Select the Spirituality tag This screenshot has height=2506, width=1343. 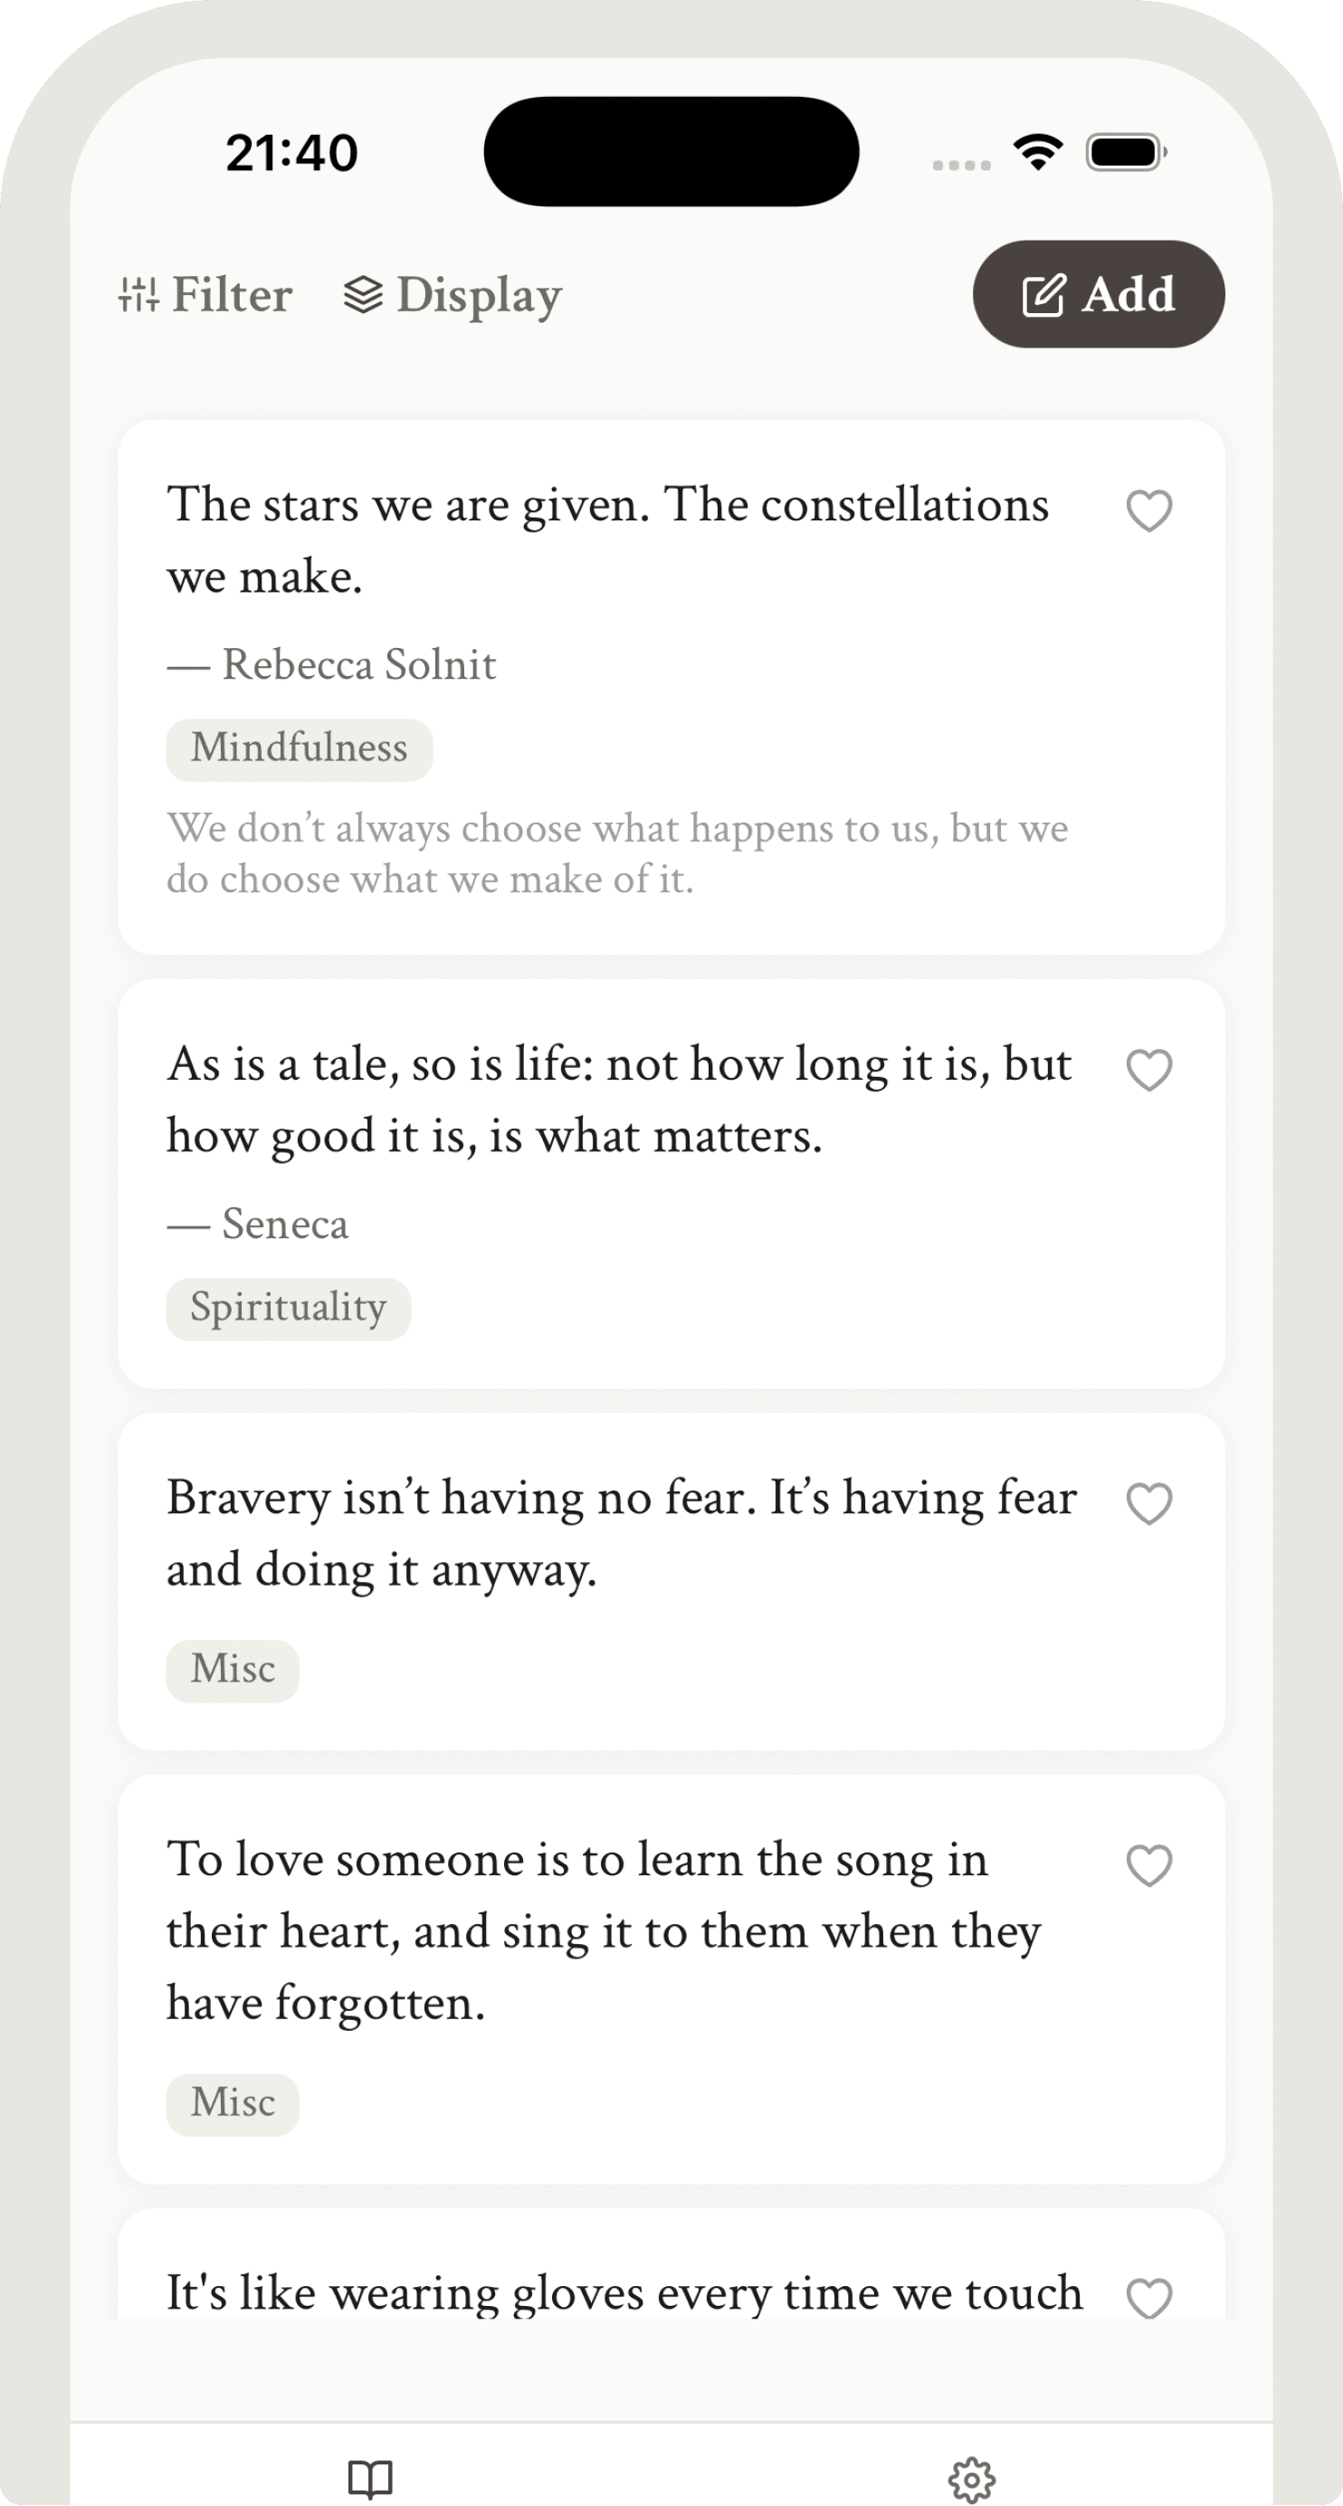[x=288, y=1308]
